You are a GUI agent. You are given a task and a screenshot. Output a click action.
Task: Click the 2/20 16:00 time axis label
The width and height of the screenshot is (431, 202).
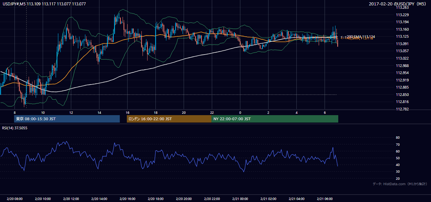(x=127, y=199)
